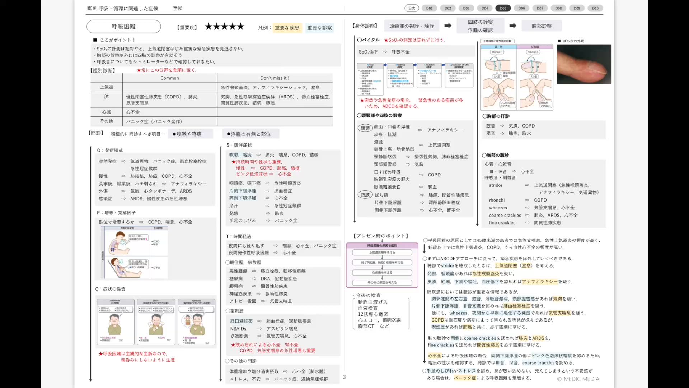Click the 四肢 rounded label icon
Screen dimensions: 689x388
click(x=365, y=195)
